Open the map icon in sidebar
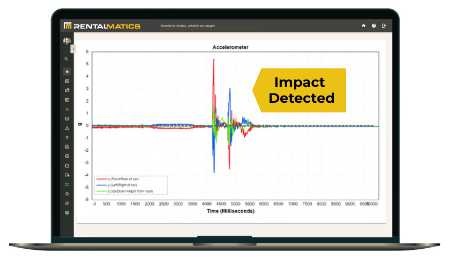This screenshot has width=463, height=257. point(67,81)
